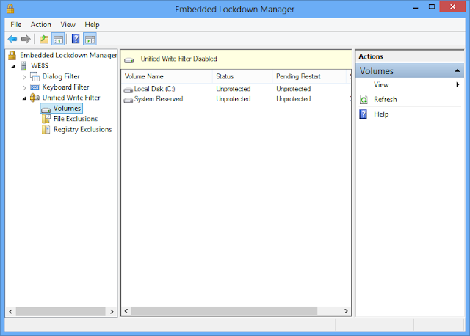Viewport: 470px width, 336px height.
Task: Select Registry Exclusions in the tree
Action: pyautogui.click(x=83, y=129)
